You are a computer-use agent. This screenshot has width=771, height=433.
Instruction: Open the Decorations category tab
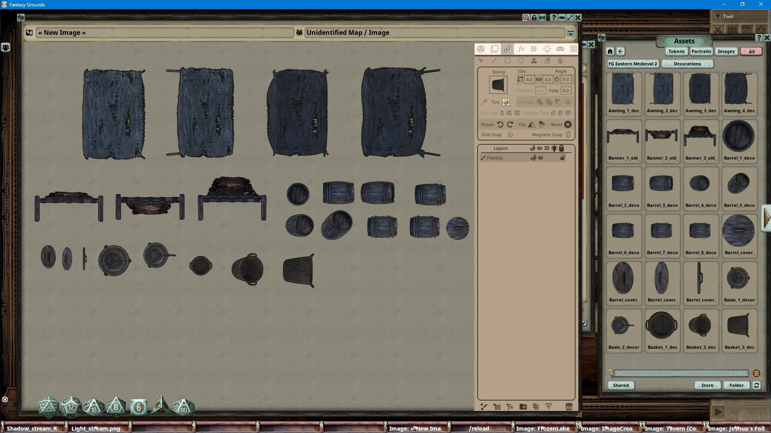(x=688, y=64)
